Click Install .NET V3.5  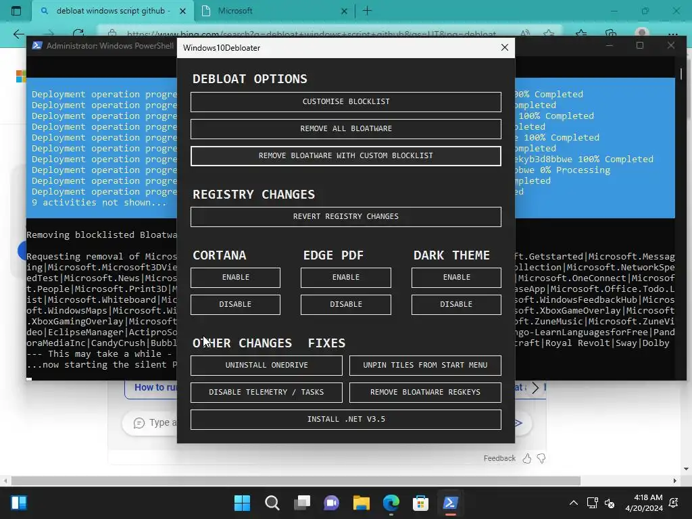(345, 419)
